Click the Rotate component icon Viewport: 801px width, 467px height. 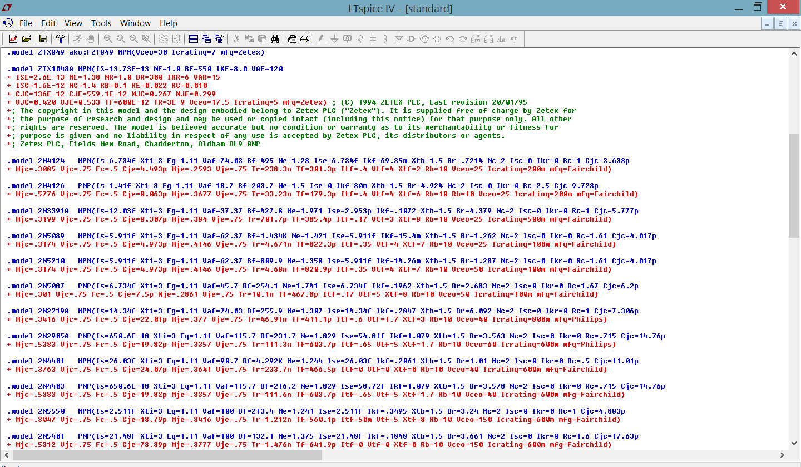476,38
